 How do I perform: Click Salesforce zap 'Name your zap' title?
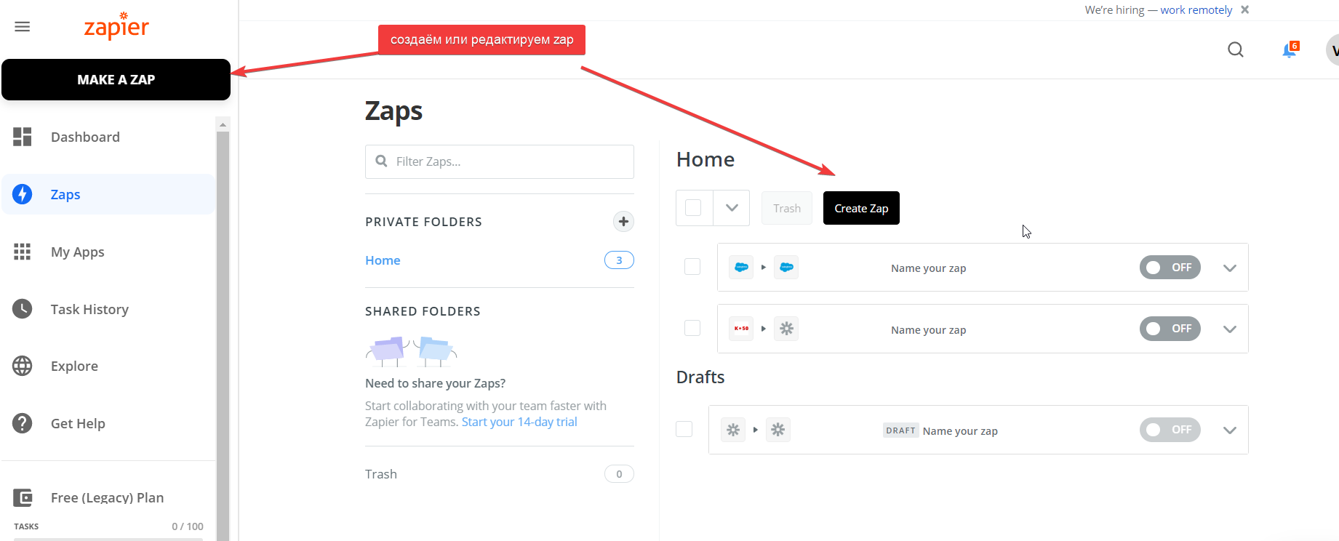pos(928,268)
